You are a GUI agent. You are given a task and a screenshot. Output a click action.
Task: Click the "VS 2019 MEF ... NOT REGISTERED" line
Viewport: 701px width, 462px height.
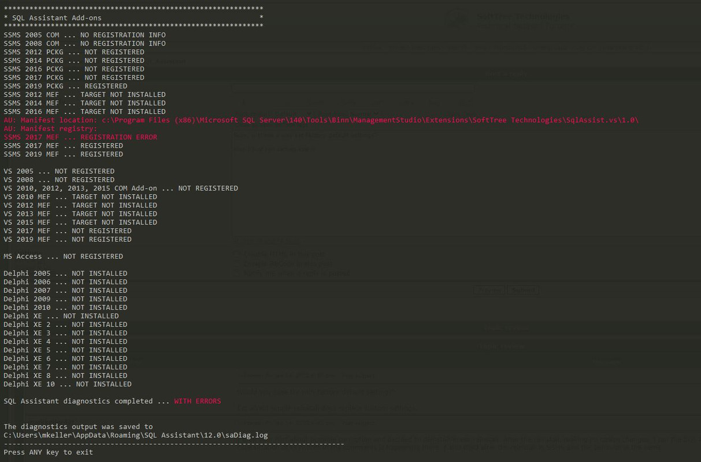[68, 240]
